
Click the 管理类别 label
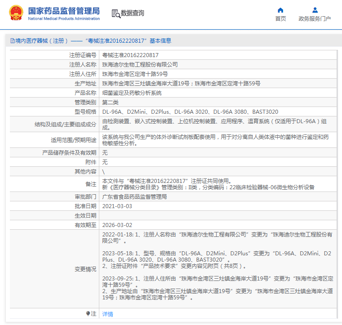click(x=85, y=102)
